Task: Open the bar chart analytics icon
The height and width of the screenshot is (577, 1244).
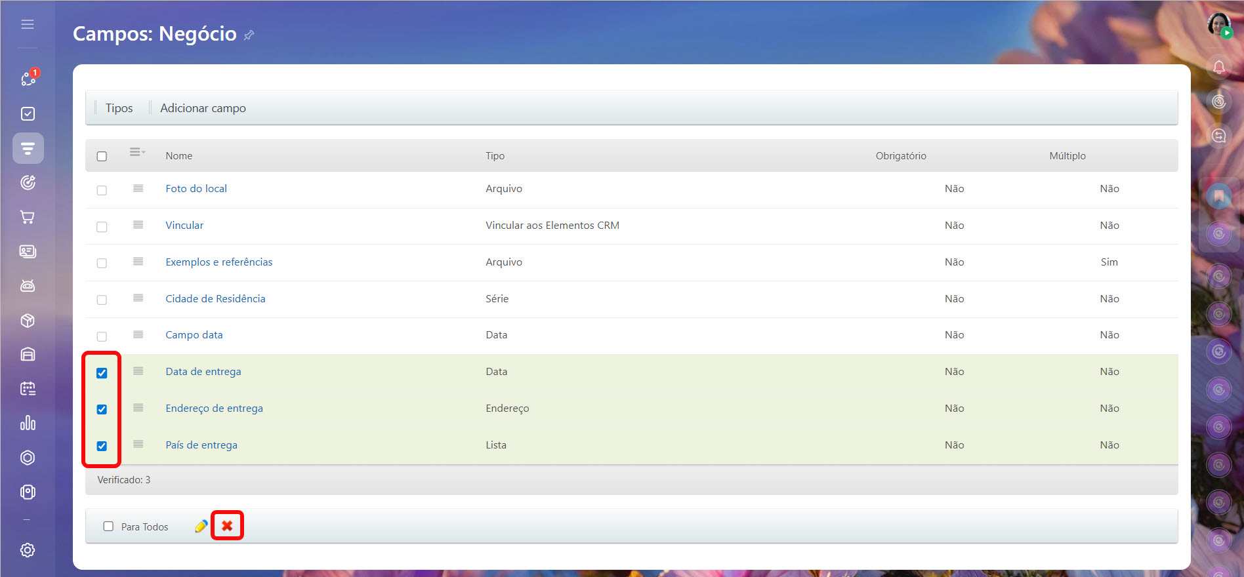Action: [28, 423]
